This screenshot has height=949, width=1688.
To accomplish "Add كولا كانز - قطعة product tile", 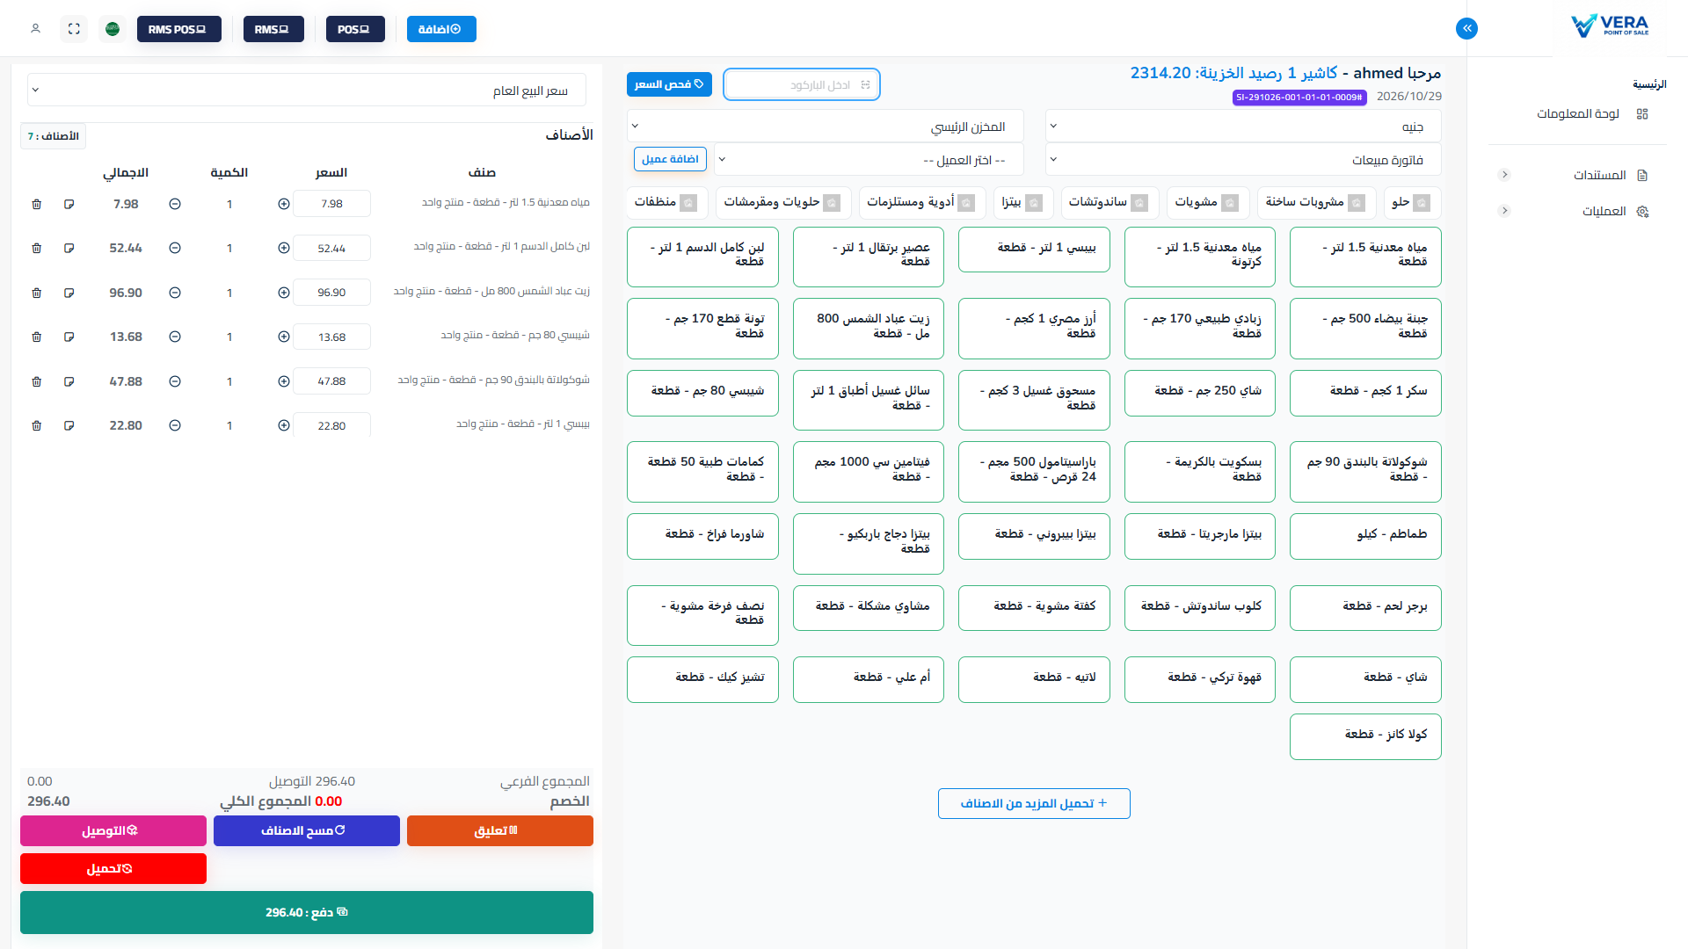I will click(x=1365, y=736).
